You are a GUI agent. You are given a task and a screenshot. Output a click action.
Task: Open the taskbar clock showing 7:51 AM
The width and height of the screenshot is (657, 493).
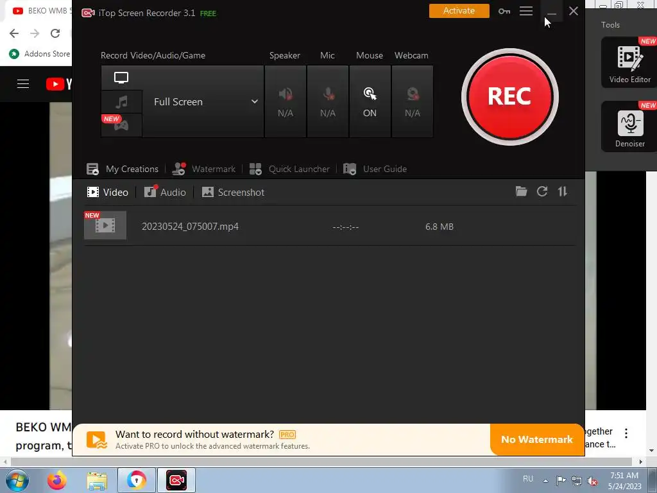pyautogui.click(x=624, y=481)
